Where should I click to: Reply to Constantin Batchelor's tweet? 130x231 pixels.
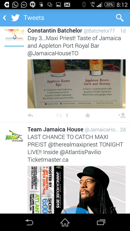(x=30, y=115)
